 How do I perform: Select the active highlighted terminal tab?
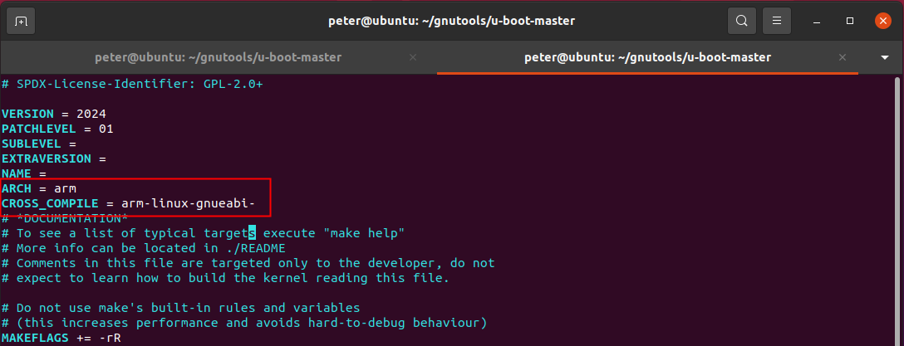point(646,57)
